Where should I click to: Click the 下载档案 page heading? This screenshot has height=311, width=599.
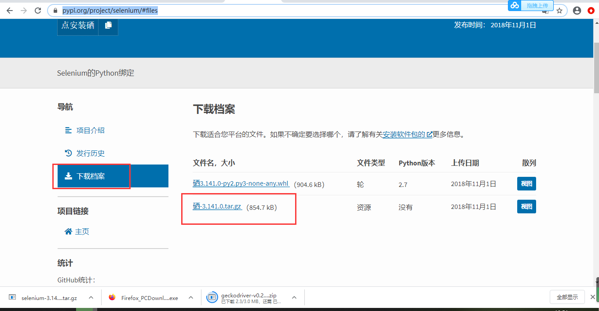214,109
